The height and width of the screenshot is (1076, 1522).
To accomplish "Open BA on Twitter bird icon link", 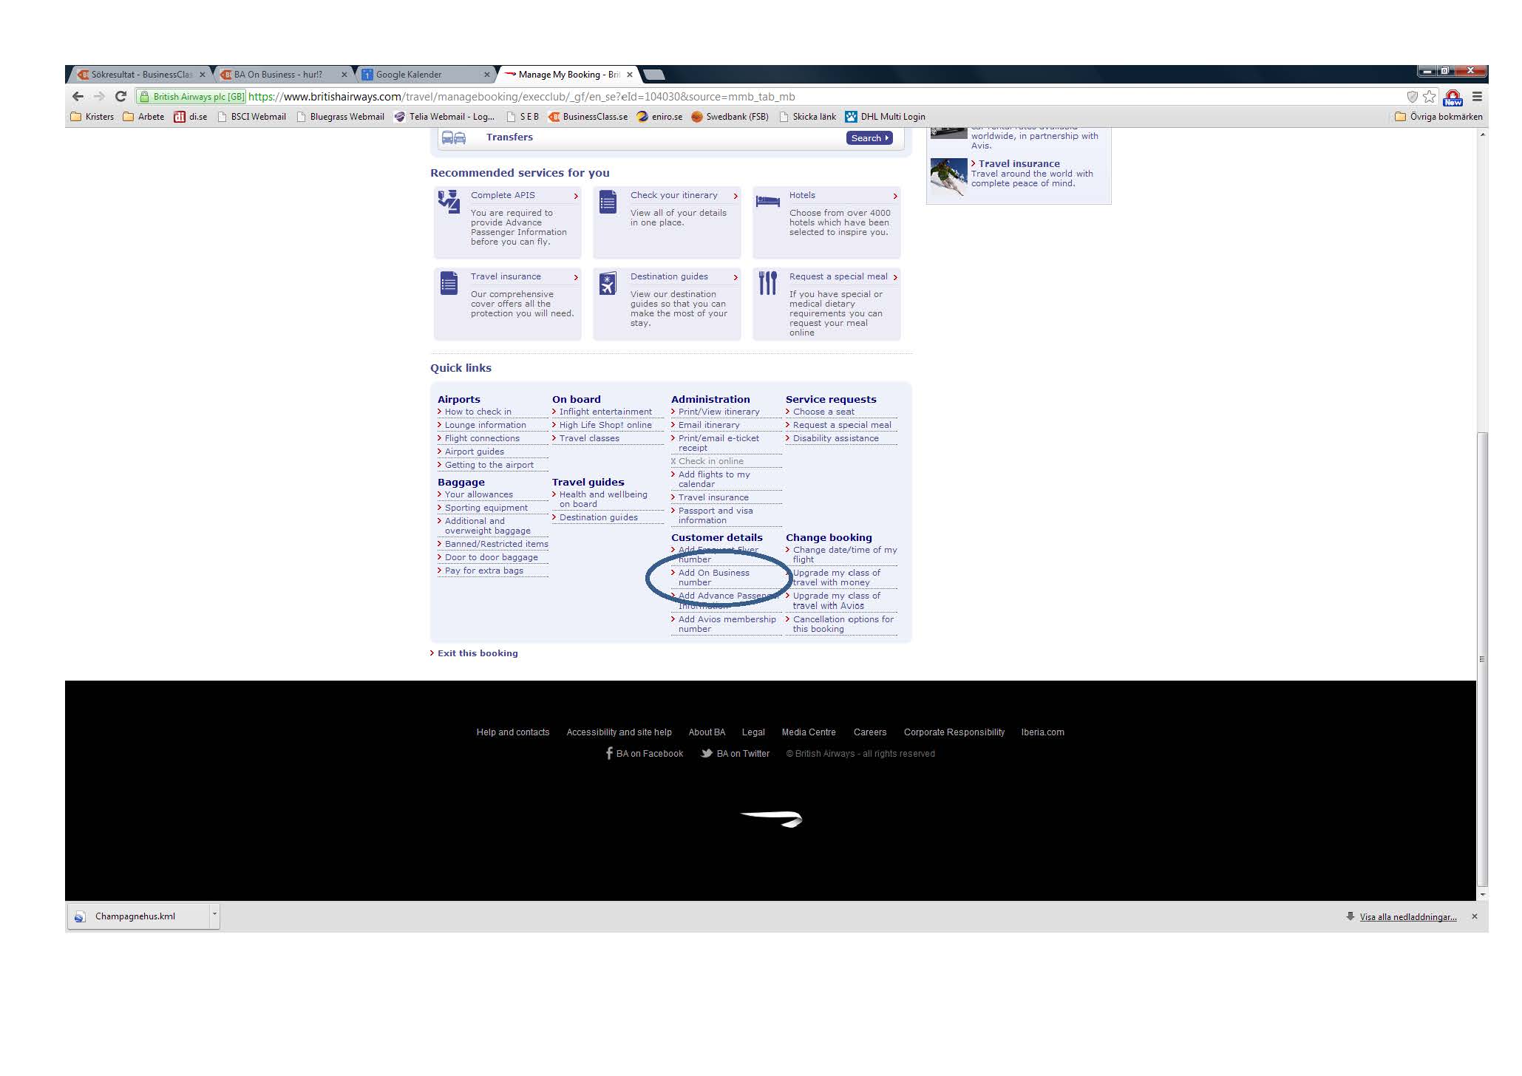I will click(707, 754).
